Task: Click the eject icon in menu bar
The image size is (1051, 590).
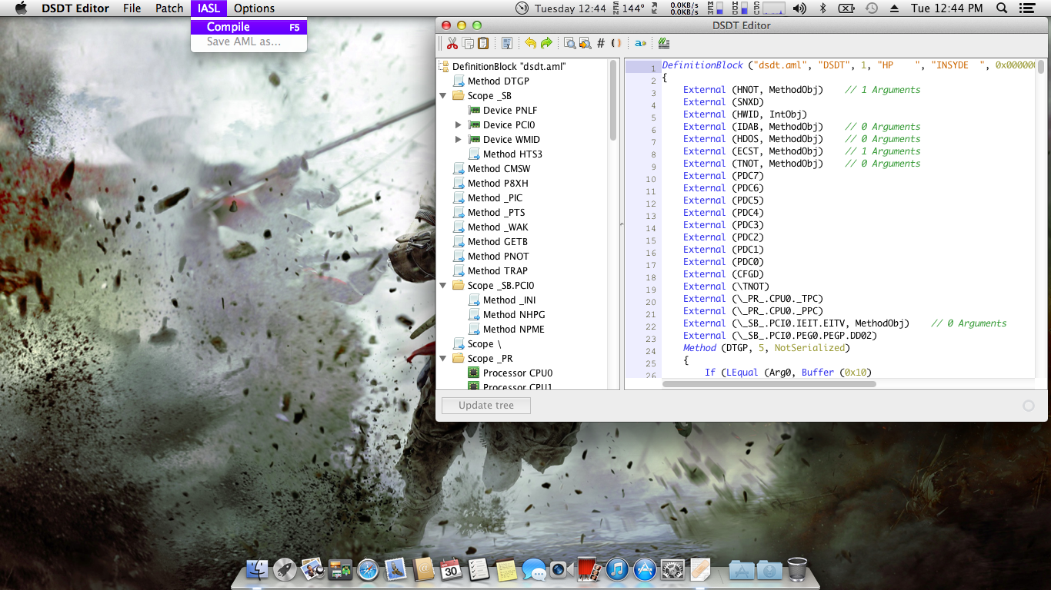Action: pos(894,8)
